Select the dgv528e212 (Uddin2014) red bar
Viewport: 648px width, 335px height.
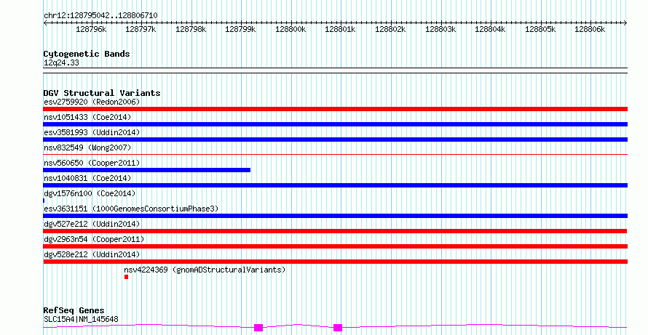pos(335,262)
